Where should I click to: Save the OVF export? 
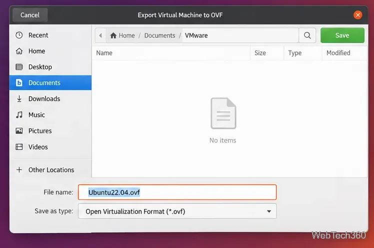coord(342,35)
